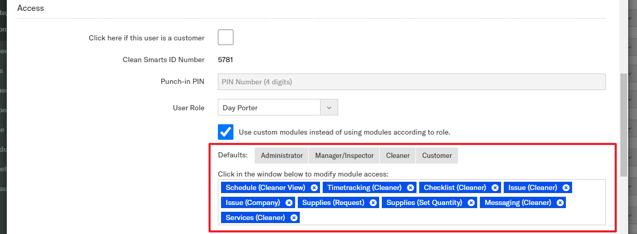
Task: Remove Timetracking (Cleaner) module tag
Action: coord(410,187)
